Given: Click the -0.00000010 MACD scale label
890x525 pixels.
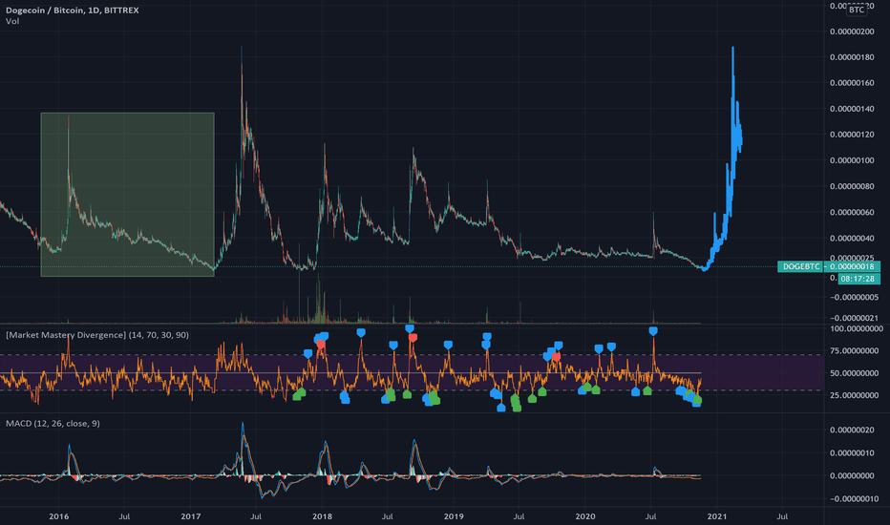Looking at the screenshot, I should coord(855,499).
